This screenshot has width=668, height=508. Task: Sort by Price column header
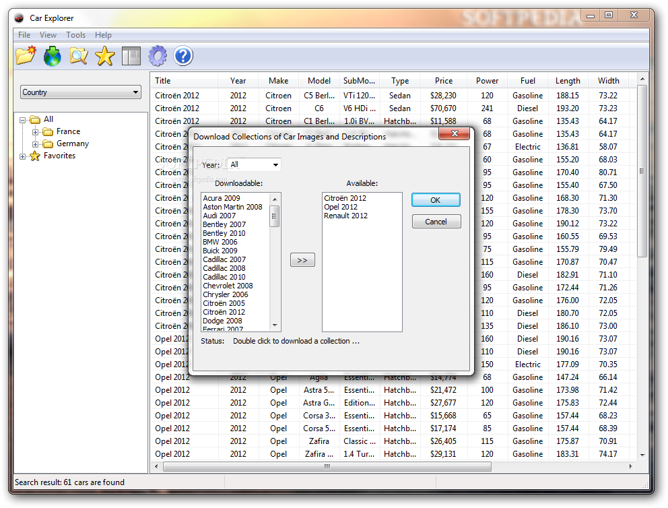point(444,81)
